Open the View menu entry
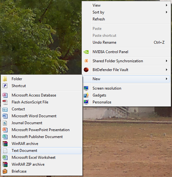Image resolution: width=172 pixels, height=177 pixels. tap(126, 5)
